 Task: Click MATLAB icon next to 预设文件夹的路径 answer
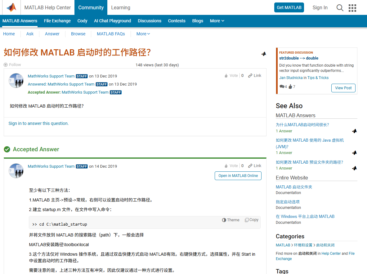354,168
